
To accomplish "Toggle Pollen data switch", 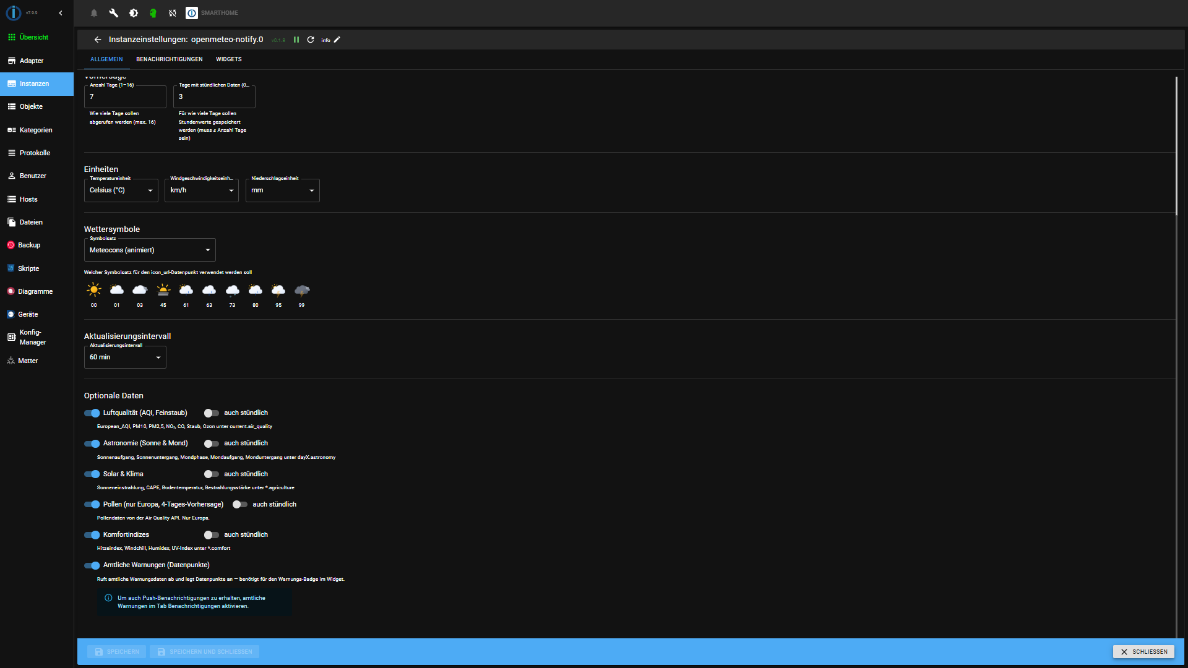I will [x=92, y=505].
